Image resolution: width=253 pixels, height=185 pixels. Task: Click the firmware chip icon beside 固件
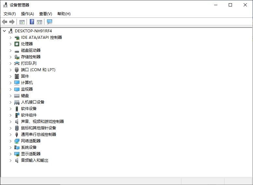point(17,76)
